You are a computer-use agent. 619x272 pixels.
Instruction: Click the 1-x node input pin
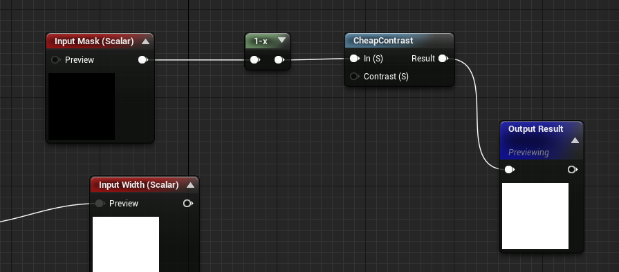tap(255, 60)
